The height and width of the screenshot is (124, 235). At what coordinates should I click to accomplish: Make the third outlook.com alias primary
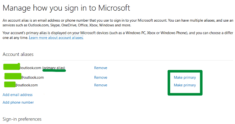click(185, 85)
